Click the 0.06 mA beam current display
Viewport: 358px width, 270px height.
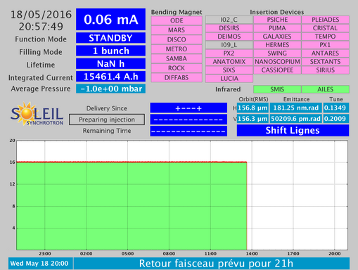[x=110, y=20]
